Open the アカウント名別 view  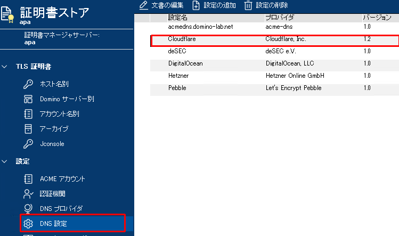pos(59,114)
